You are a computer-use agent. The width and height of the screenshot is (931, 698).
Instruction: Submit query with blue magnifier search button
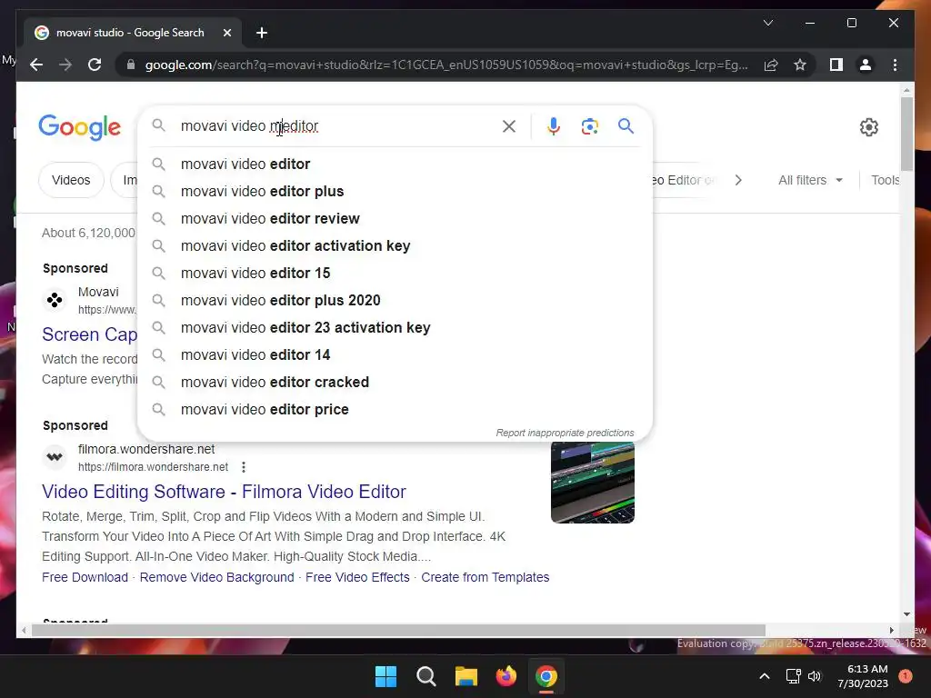(x=626, y=125)
